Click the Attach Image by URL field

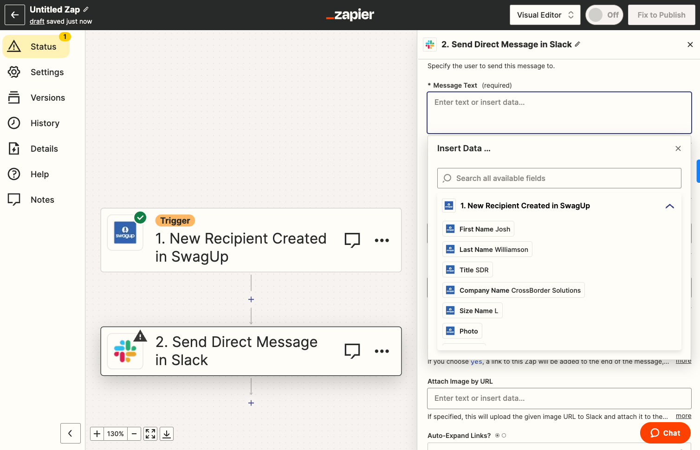tap(559, 399)
